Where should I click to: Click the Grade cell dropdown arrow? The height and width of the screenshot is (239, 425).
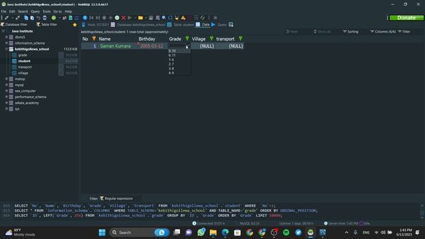(187, 46)
